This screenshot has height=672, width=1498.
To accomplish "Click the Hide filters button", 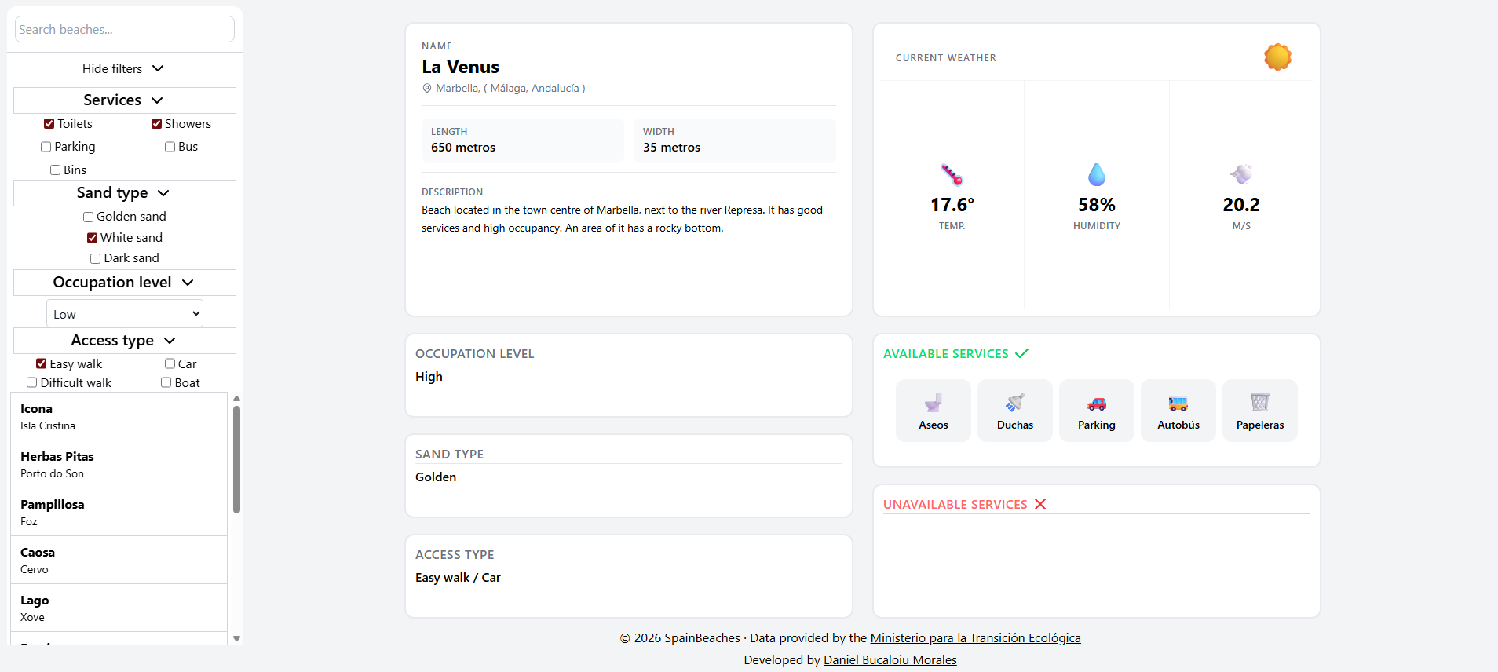I will (x=124, y=69).
